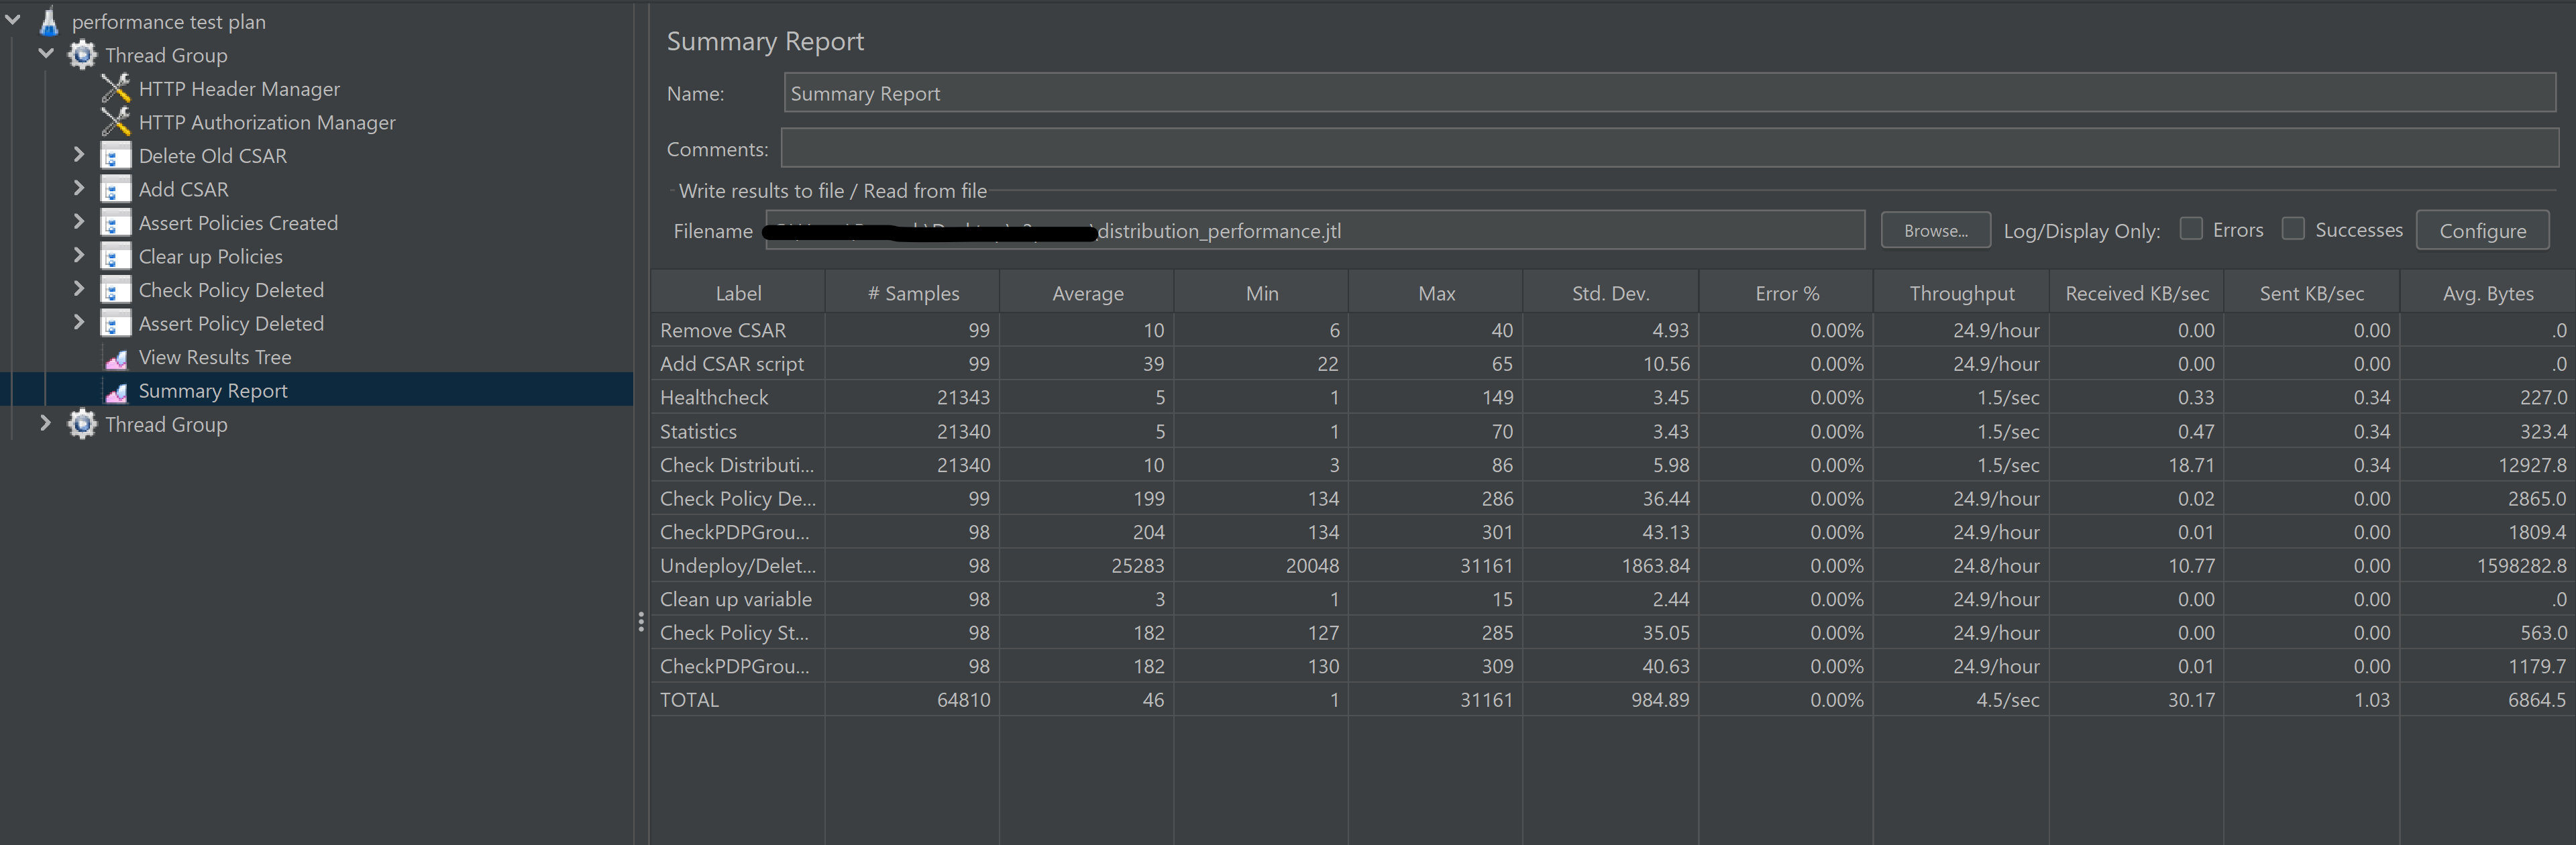Select HTTP Authorization Manager in the tree
This screenshot has width=2576, height=845.
coord(267,122)
